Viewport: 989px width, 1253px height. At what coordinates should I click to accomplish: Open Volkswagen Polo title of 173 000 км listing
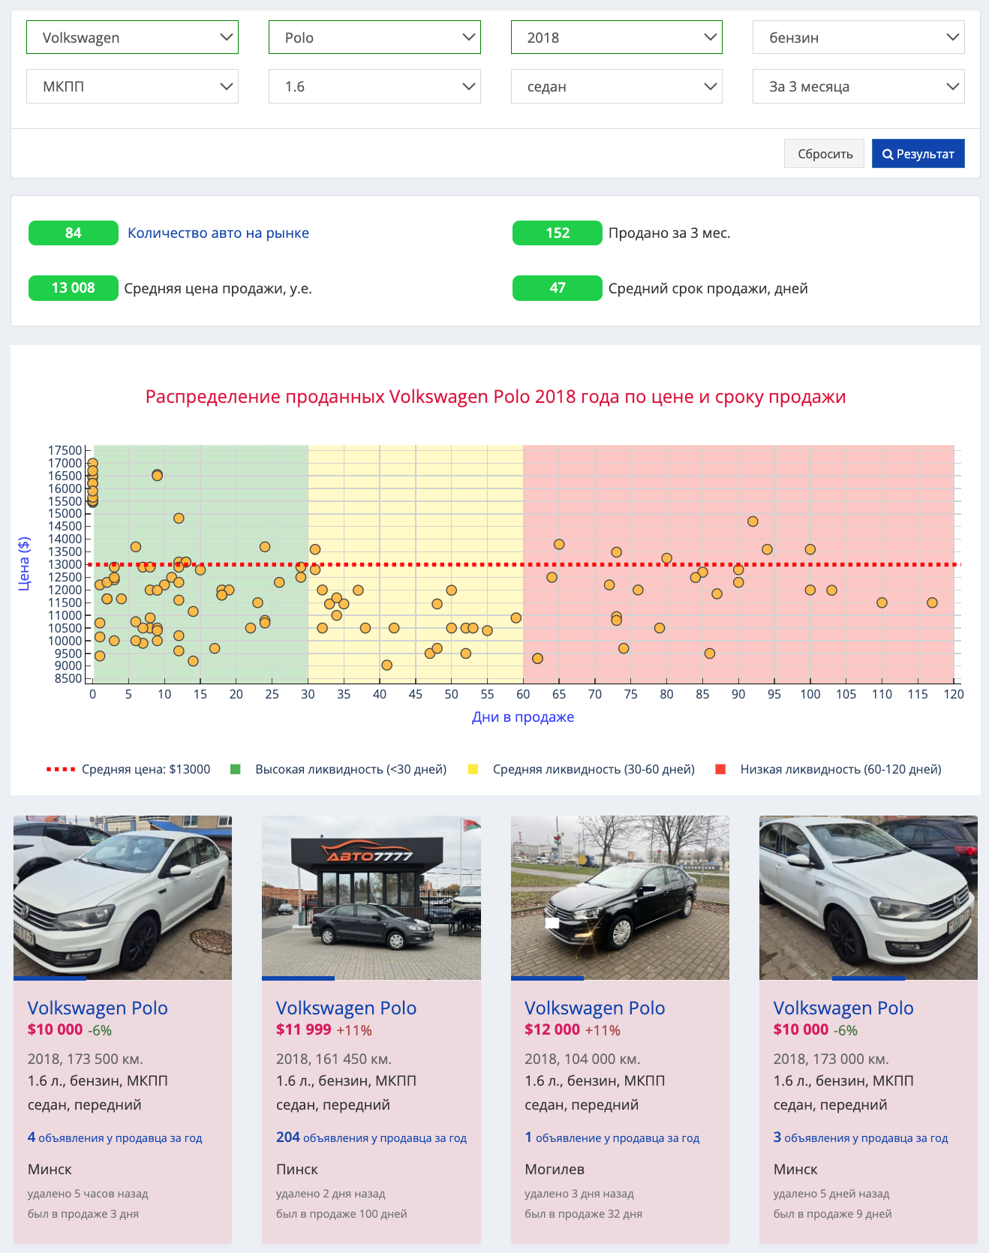pyautogui.click(x=843, y=1008)
